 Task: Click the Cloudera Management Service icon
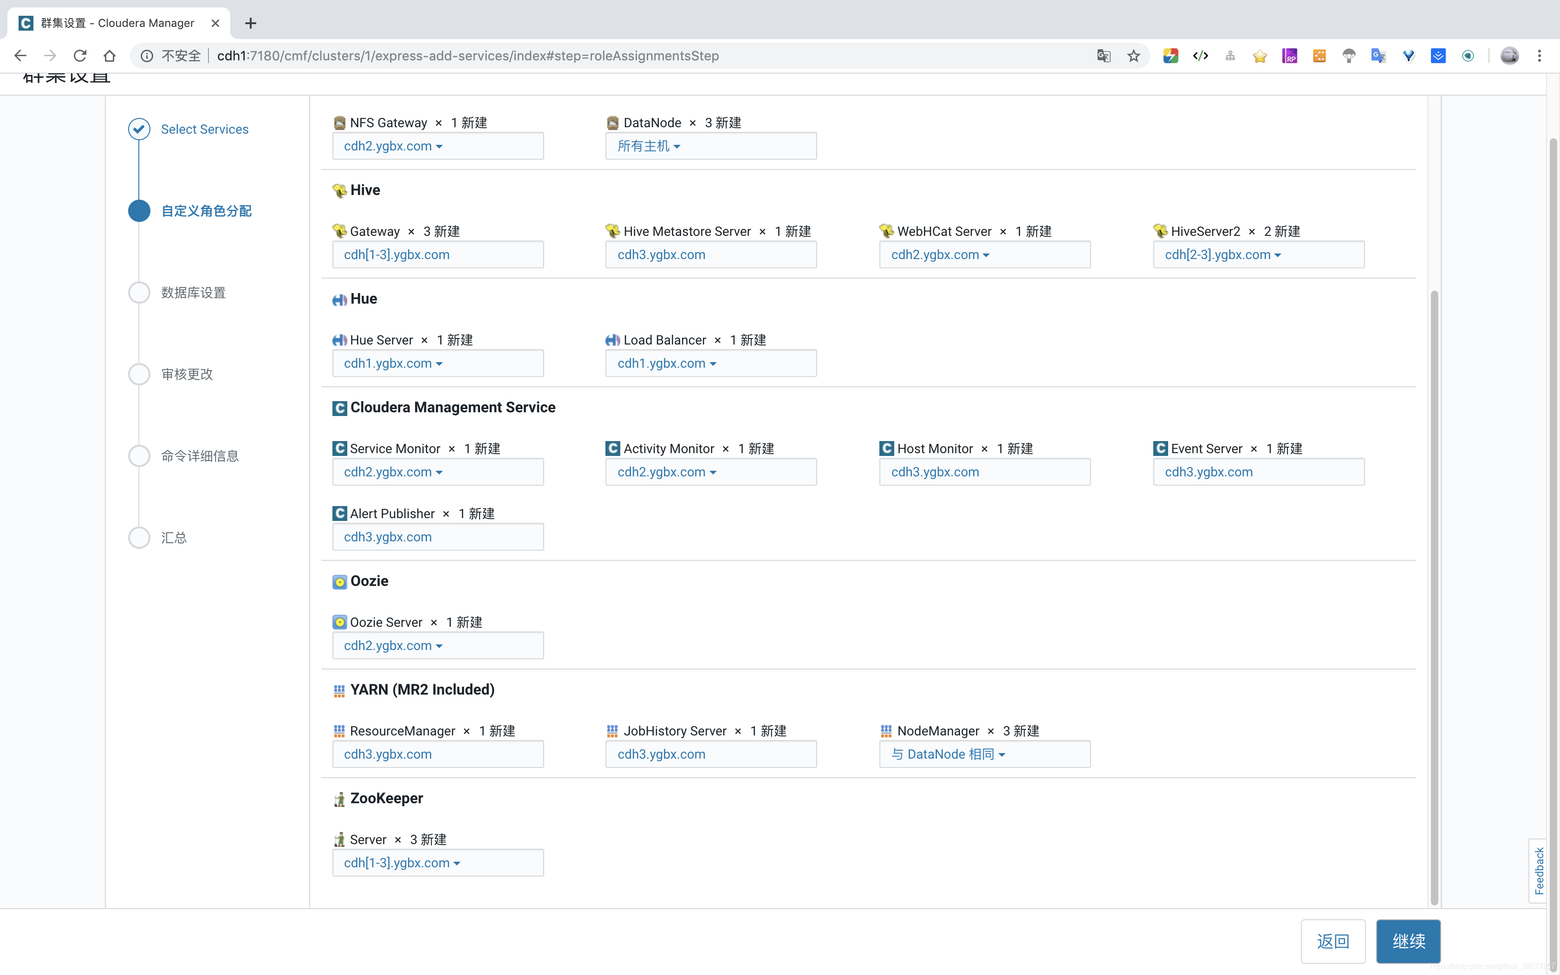click(x=340, y=408)
